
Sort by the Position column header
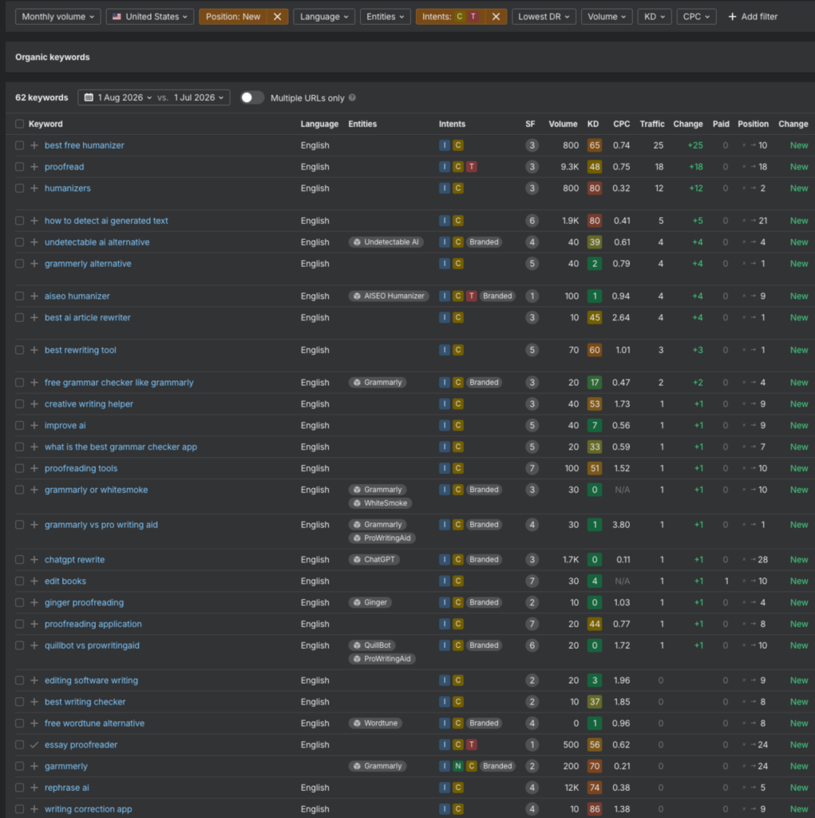pyautogui.click(x=753, y=124)
